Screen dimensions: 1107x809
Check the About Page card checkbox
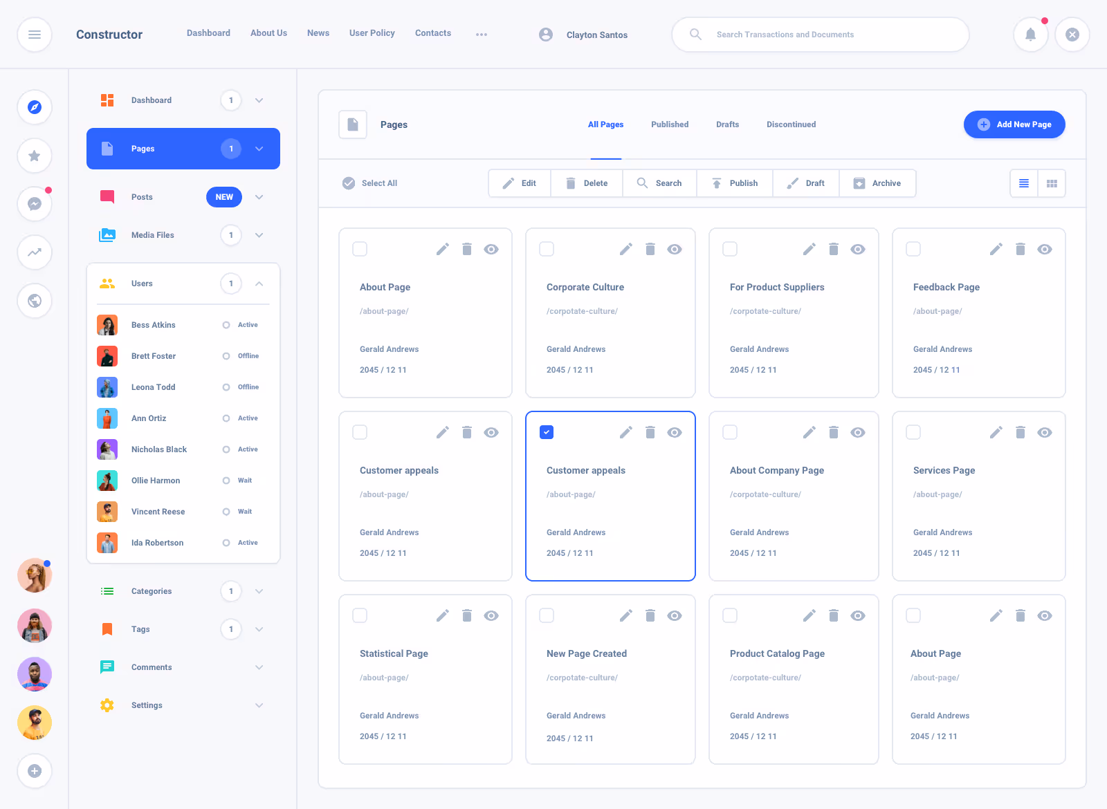tap(360, 249)
